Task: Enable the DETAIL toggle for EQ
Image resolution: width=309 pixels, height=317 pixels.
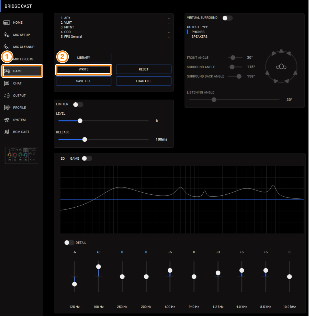Action: (x=69, y=243)
